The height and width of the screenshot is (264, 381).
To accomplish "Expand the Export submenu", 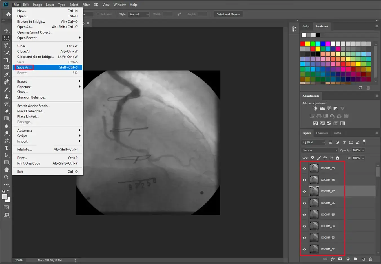I will 47,81.
